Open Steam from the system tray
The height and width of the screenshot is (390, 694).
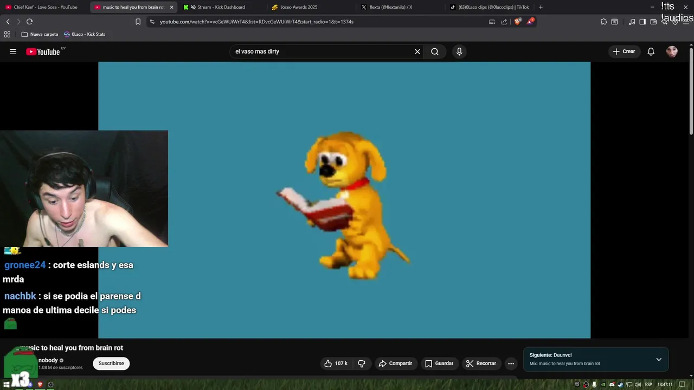click(x=621, y=385)
